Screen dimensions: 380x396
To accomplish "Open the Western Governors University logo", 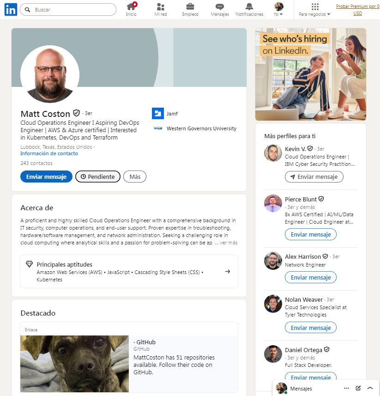I will pyautogui.click(x=158, y=128).
